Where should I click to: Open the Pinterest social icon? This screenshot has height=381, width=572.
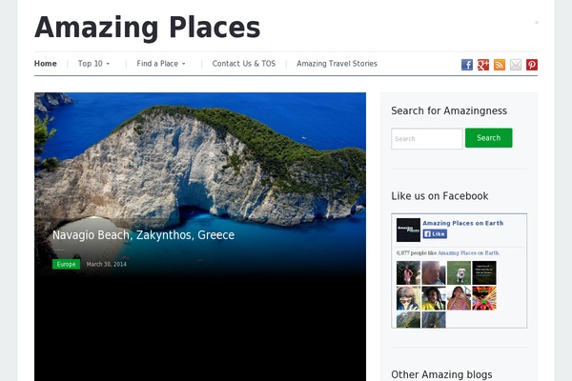click(x=532, y=65)
